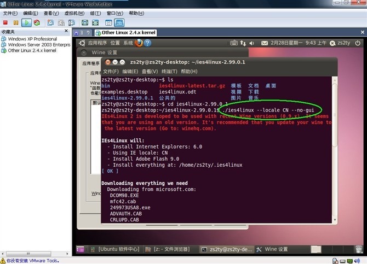Image resolution: width=367 pixels, height=264 pixels.
Task: Open the blue help question-mark icon
Action: (147, 43)
